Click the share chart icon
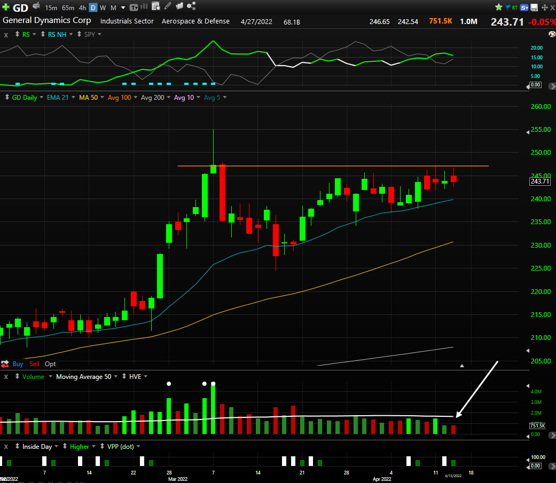556x483 pixels. point(191,6)
